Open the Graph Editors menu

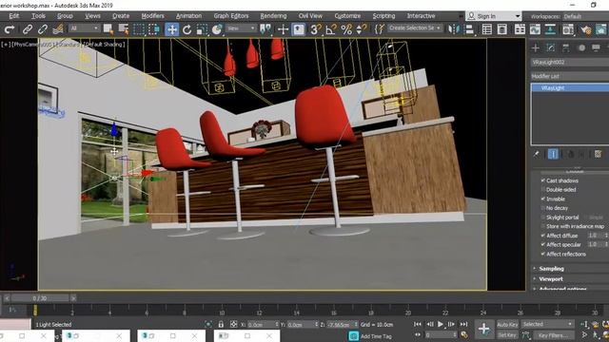pyautogui.click(x=231, y=16)
